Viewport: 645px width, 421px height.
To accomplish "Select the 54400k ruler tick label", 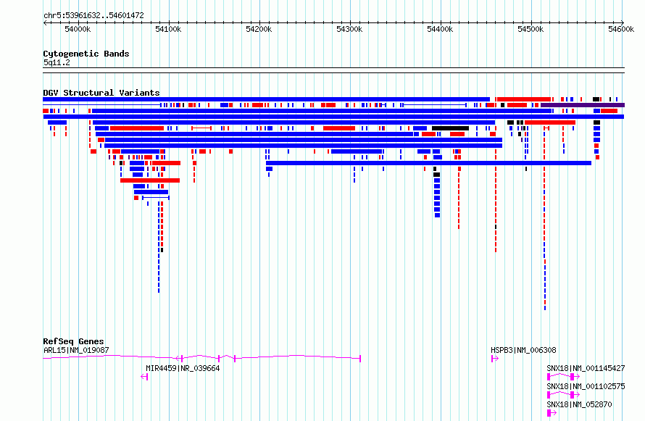I will coord(440,29).
